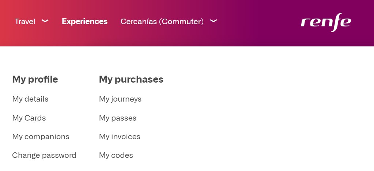Viewport: 374px width, 171px height.
Task: Select the Cercanías (Commuter) menu label
Action: (162, 22)
